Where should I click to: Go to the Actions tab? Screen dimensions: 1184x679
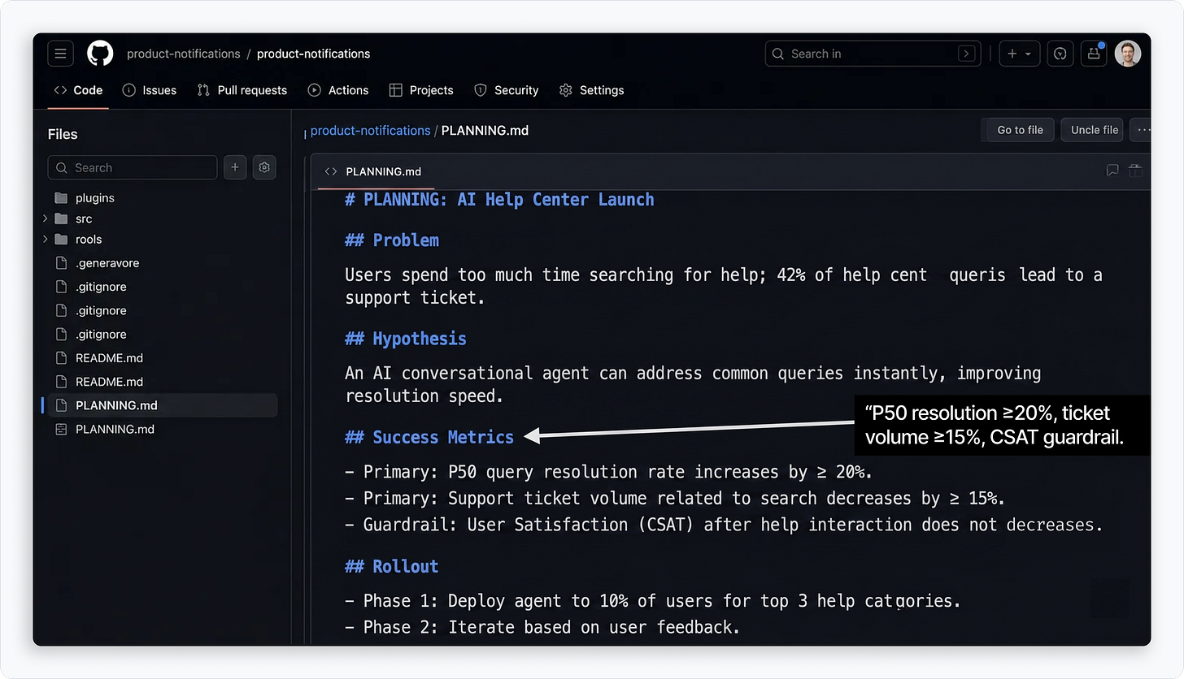(338, 90)
